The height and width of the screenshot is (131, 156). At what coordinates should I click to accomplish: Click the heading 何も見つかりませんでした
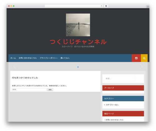pyautogui.click(x=25, y=78)
